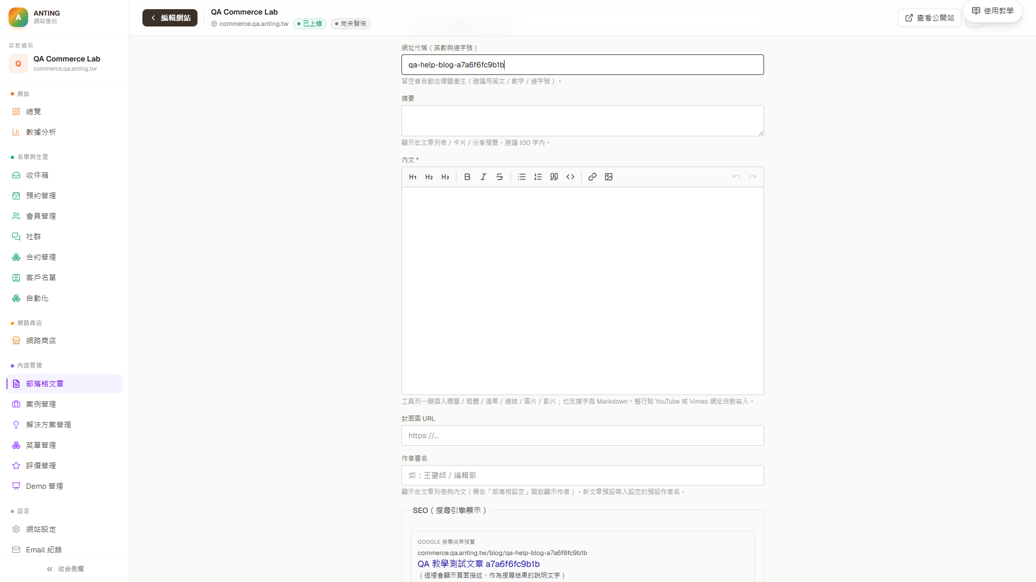Open 總覽 overview page
The width and height of the screenshot is (1036, 582).
(65, 112)
